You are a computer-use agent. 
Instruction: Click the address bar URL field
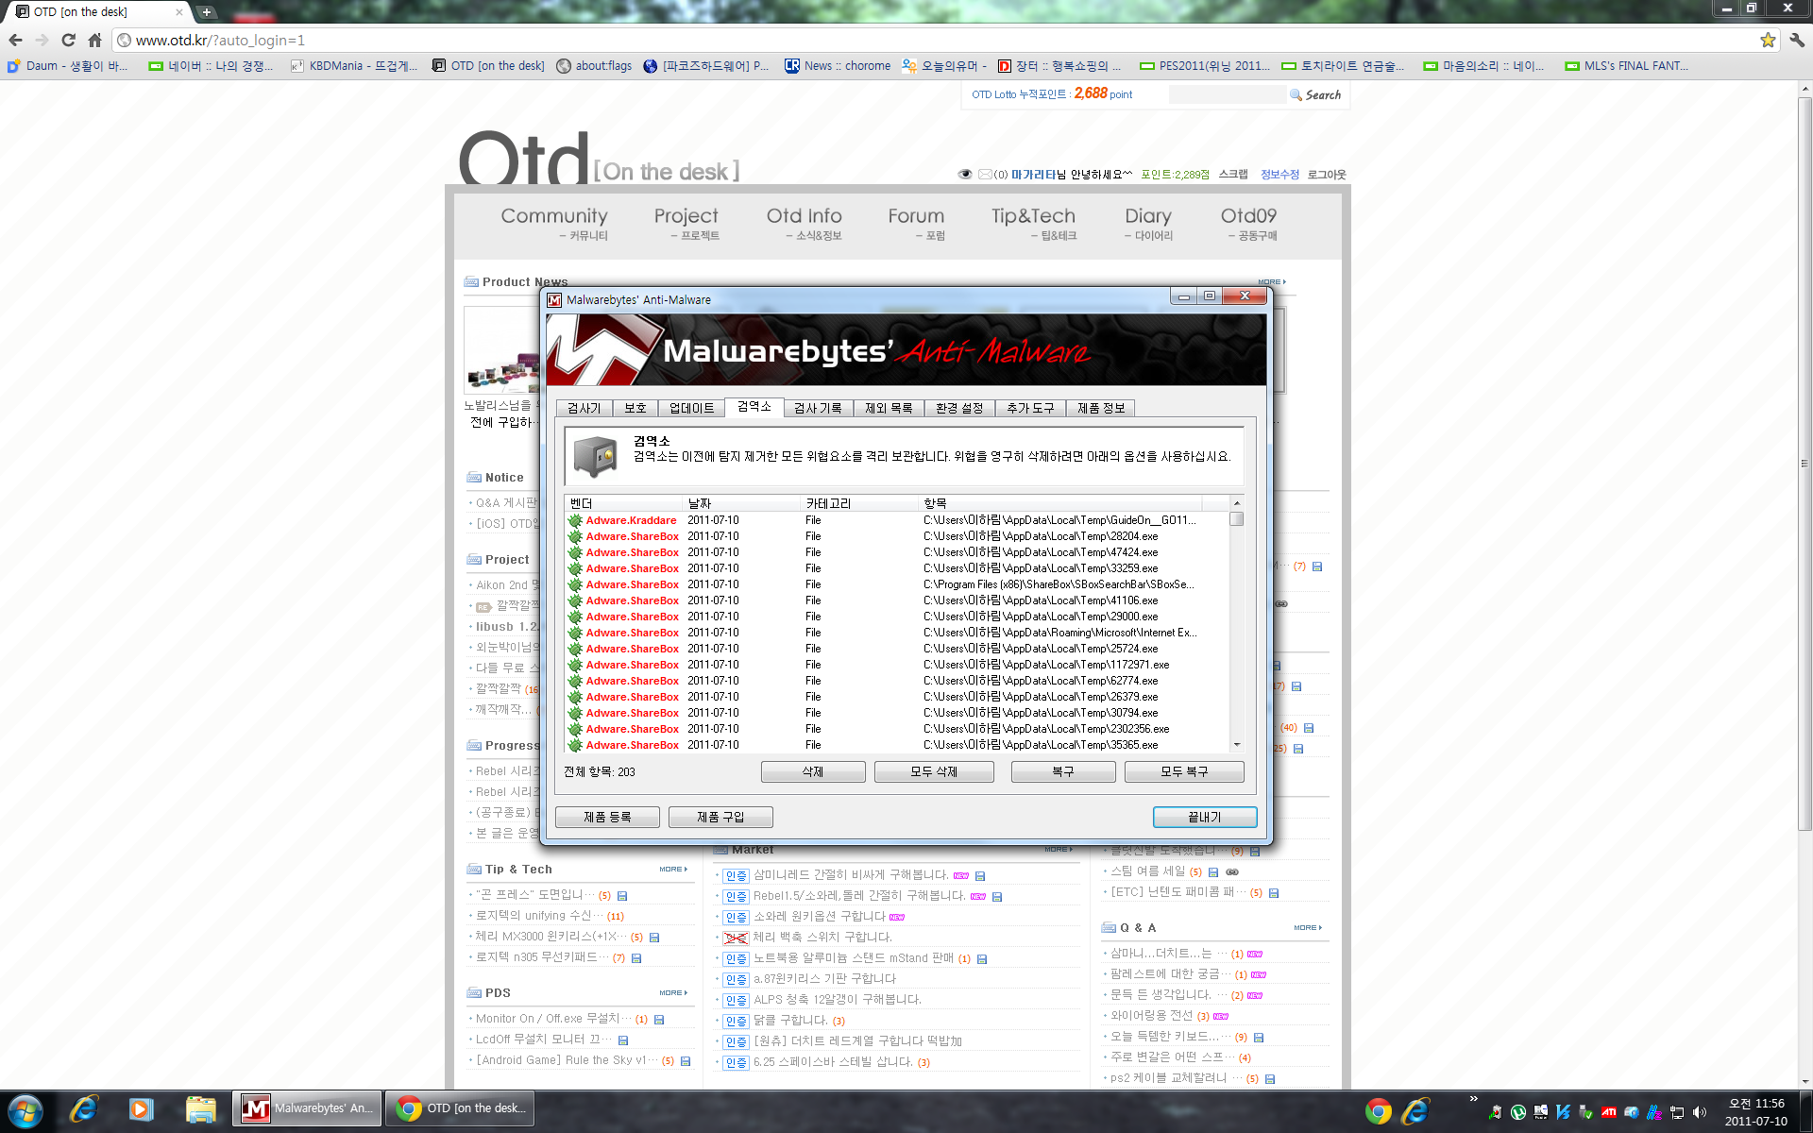935,40
